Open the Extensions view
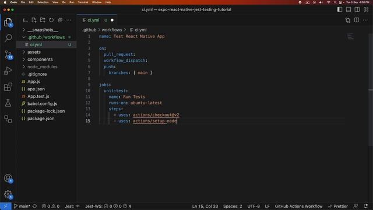 click(x=8, y=87)
